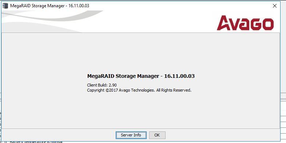Click the Copyright ©2017 text
This screenshot has height=143, width=286.
pos(103,90)
